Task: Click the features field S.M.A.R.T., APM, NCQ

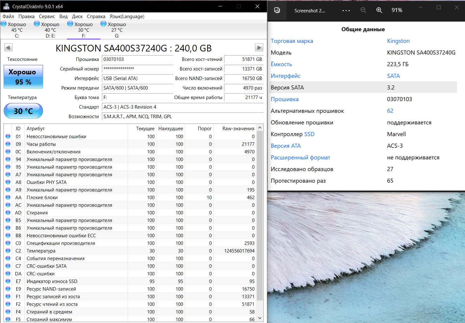Action: click(183, 117)
